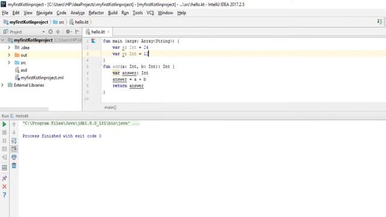
Task: Fold main function at line 4 marker
Action: [101, 60]
